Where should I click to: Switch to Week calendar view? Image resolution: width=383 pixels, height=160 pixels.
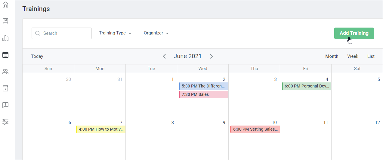(x=353, y=56)
